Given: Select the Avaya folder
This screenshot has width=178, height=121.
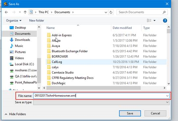Looking at the screenshot, I should [x=56, y=46].
